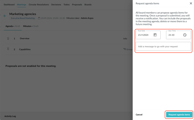Select the Agenda Draft tab
194x120 pixels.
pyautogui.click(x=13, y=26)
